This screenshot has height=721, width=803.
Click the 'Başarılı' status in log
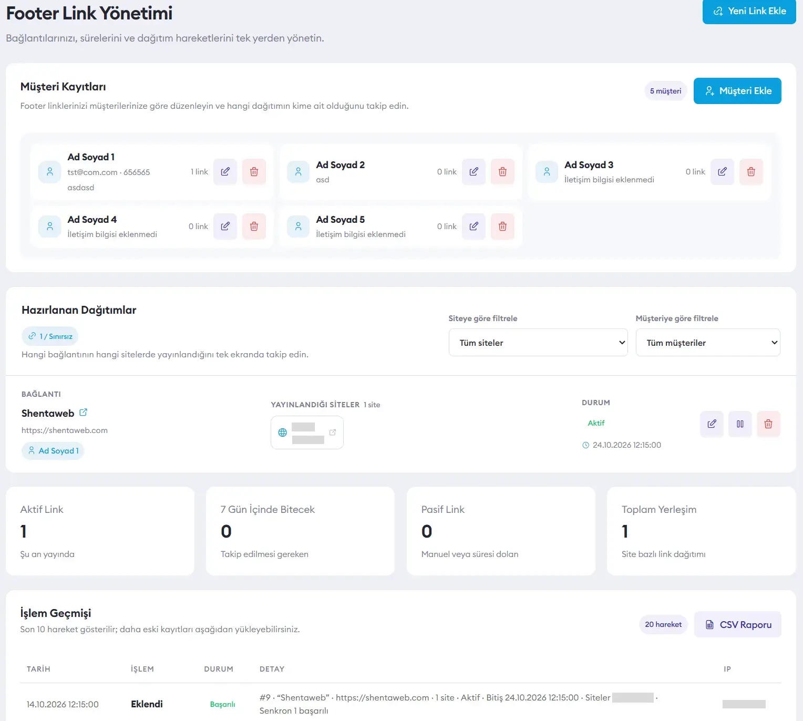222,705
